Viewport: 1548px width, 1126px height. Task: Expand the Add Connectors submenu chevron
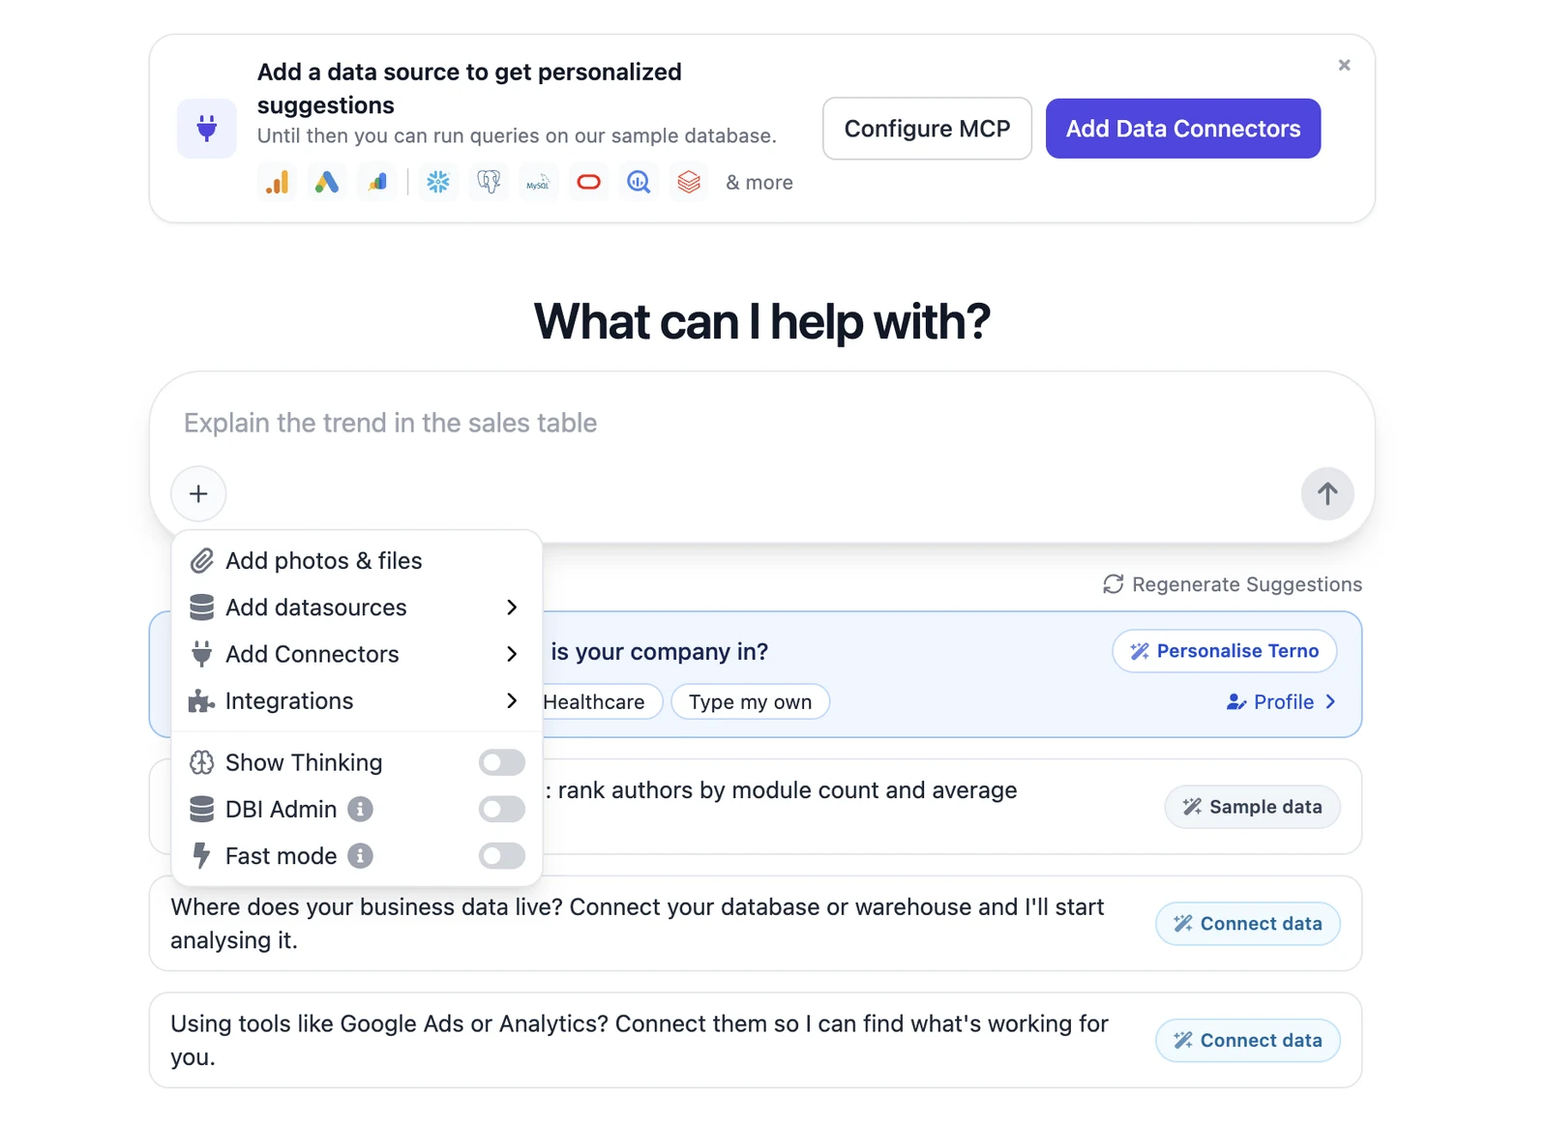pos(512,654)
